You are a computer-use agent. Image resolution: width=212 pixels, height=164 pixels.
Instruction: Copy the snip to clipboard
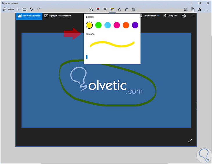[x=193, y=9]
